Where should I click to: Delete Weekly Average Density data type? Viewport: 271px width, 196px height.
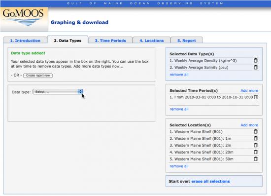click(x=256, y=60)
